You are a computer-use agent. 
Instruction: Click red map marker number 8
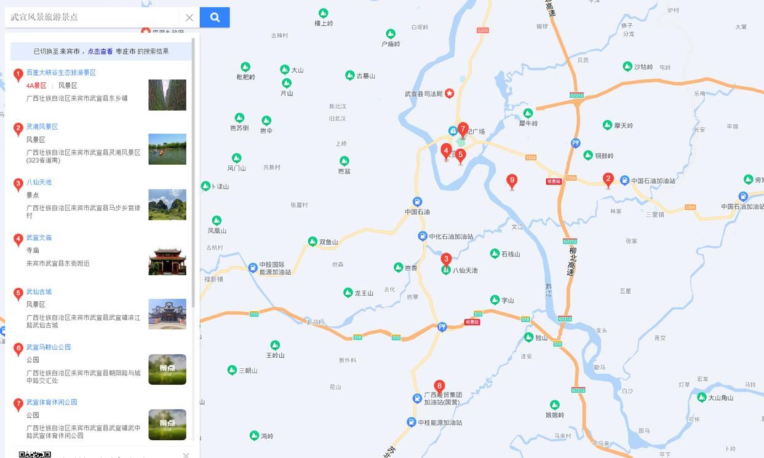pos(439,387)
